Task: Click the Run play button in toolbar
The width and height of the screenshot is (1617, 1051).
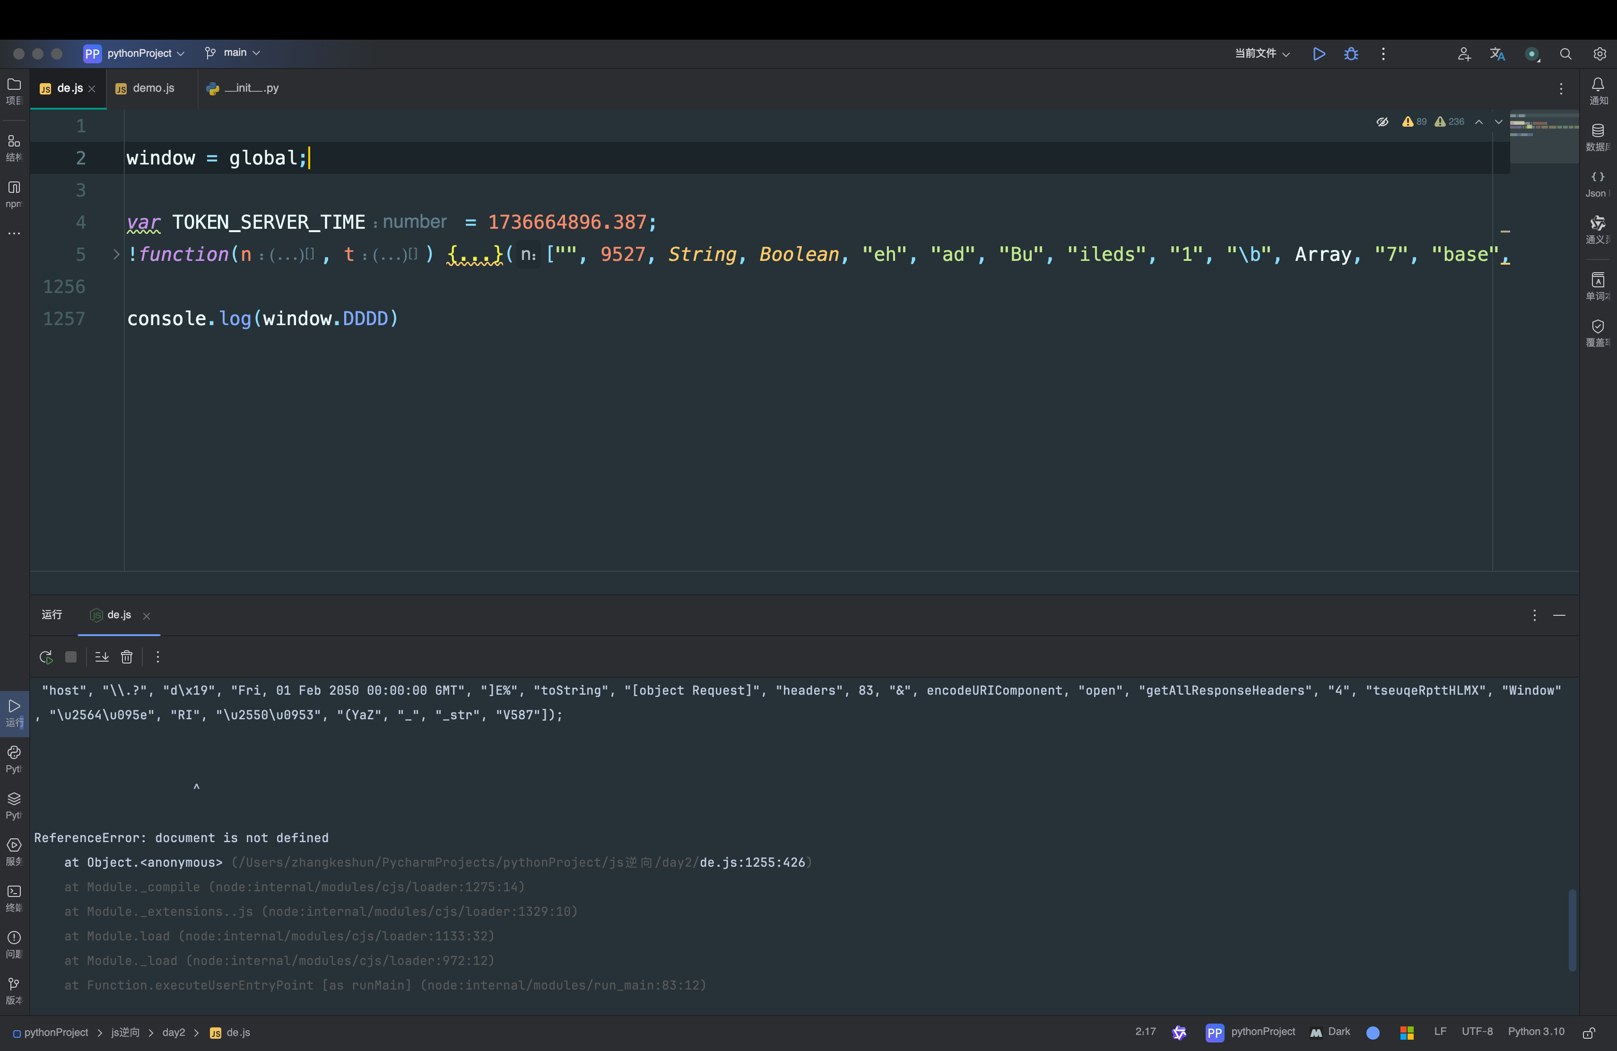Action: click(1319, 53)
